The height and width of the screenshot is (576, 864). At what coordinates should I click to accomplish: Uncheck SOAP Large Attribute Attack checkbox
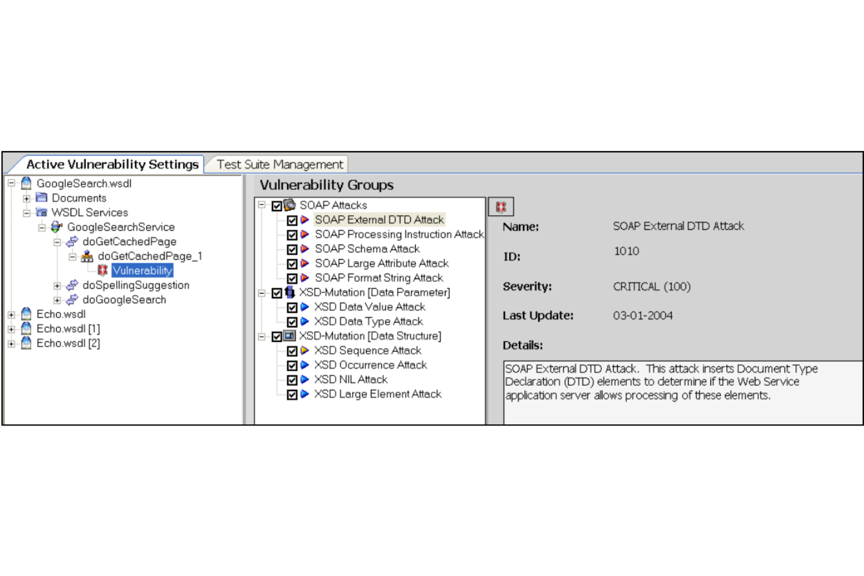click(x=292, y=264)
